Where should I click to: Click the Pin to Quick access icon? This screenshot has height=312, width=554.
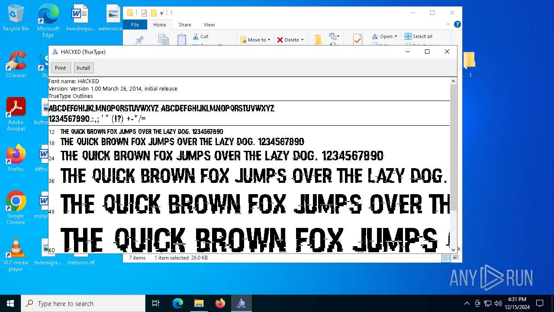point(139,40)
